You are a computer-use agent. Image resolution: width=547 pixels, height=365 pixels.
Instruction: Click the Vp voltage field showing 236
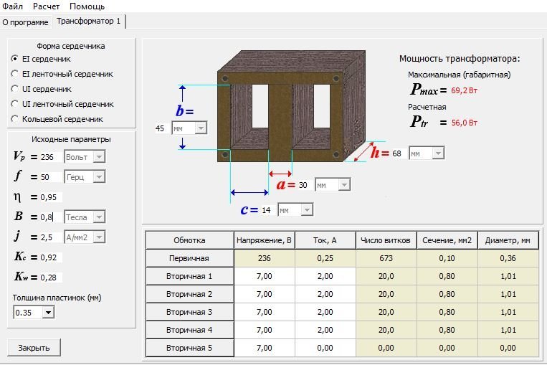(x=51, y=157)
